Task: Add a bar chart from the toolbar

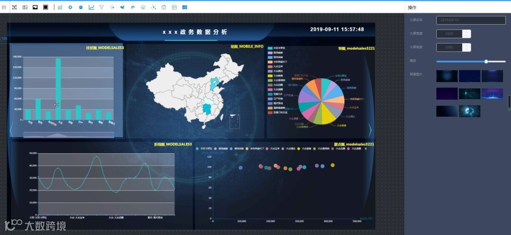Action: tap(60, 7)
